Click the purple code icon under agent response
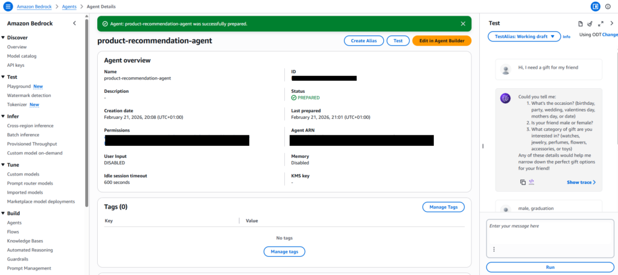Viewport: 618px width, 275px height. tap(532, 182)
